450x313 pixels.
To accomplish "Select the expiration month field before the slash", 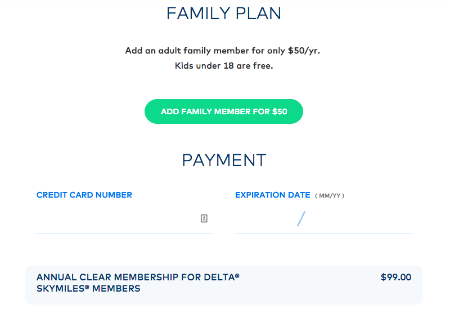I will point(265,219).
